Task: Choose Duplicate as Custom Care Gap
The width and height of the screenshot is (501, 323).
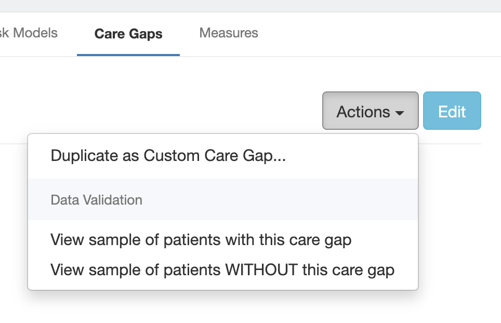Action: pyautogui.click(x=168, y=156)
